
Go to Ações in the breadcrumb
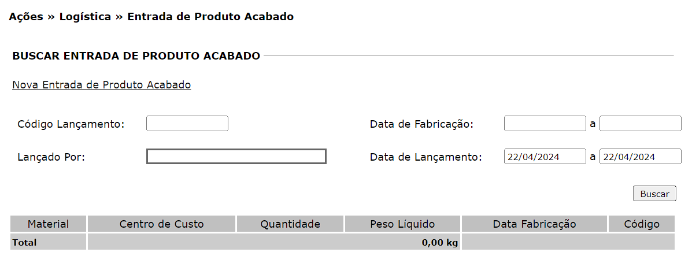point(26,17)
